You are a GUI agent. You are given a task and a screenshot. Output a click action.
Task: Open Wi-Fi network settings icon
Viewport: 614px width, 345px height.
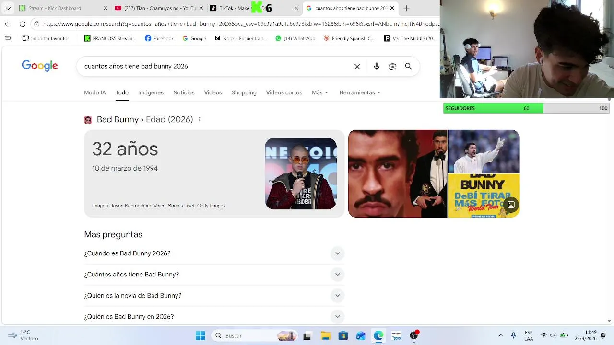543,336
